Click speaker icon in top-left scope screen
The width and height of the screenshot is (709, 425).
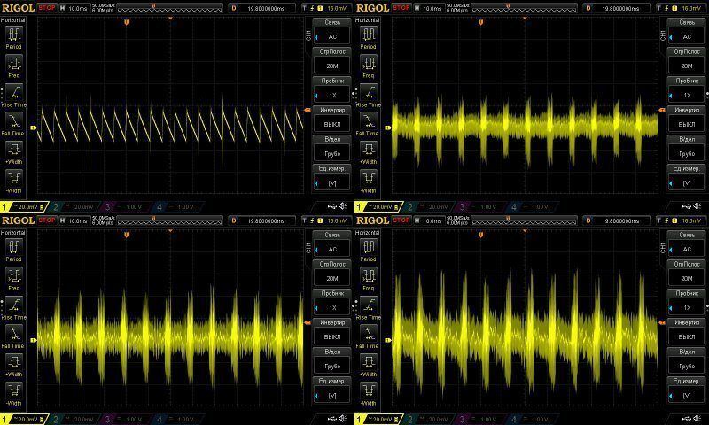tap(343, 206)
